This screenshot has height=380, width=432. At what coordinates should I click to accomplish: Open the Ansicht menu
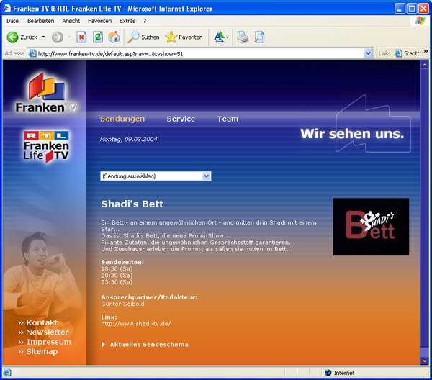pos(71,21)
